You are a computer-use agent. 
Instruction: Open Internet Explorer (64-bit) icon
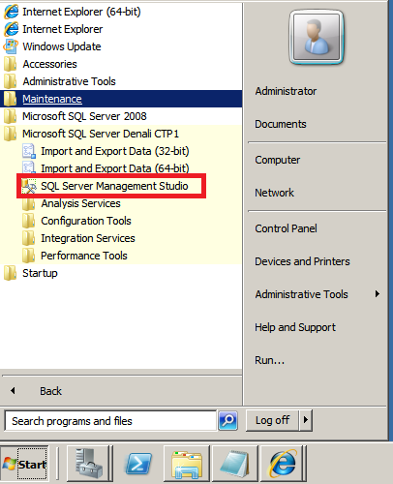pos(12,12)
